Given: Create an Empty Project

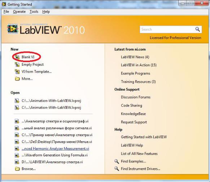Looking at the screenshot, I should click(x=33, y=65).
